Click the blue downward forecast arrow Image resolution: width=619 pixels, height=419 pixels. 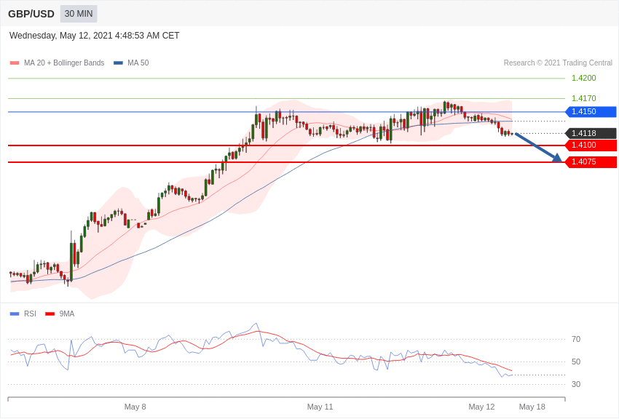[x=538, y=148]
